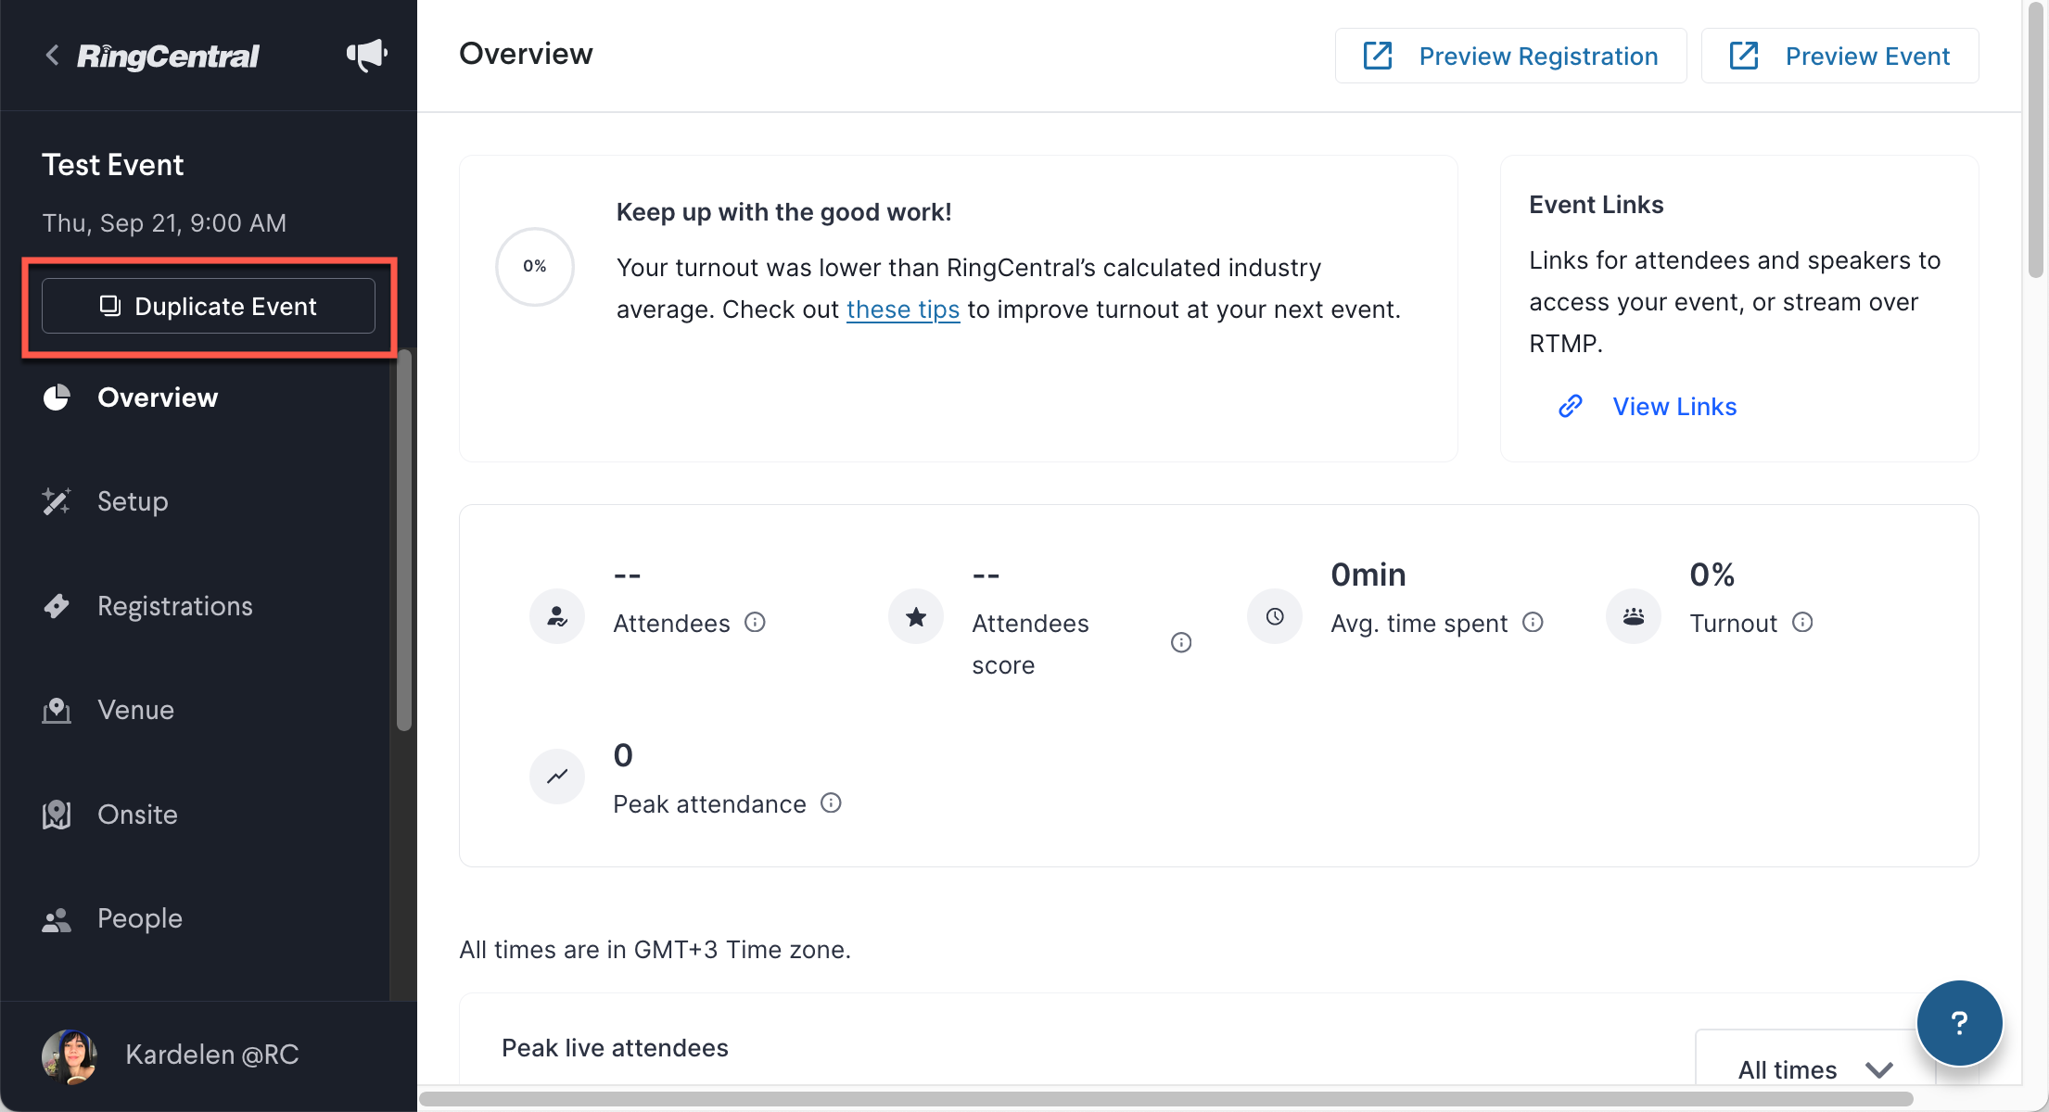Click the '0min' value

1368,575
